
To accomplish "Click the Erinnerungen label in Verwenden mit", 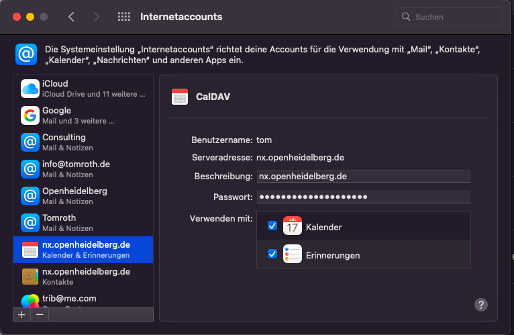I will click(333, 255).
